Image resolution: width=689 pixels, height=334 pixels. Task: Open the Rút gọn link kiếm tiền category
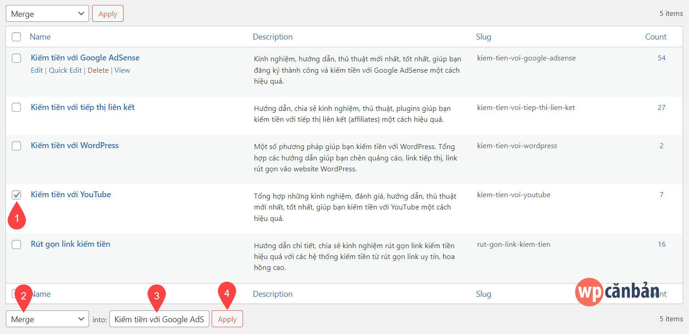(70, 244)
